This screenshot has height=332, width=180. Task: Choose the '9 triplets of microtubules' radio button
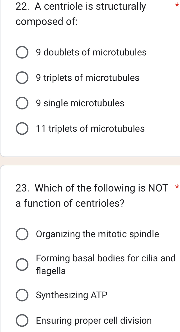(22, 78)
